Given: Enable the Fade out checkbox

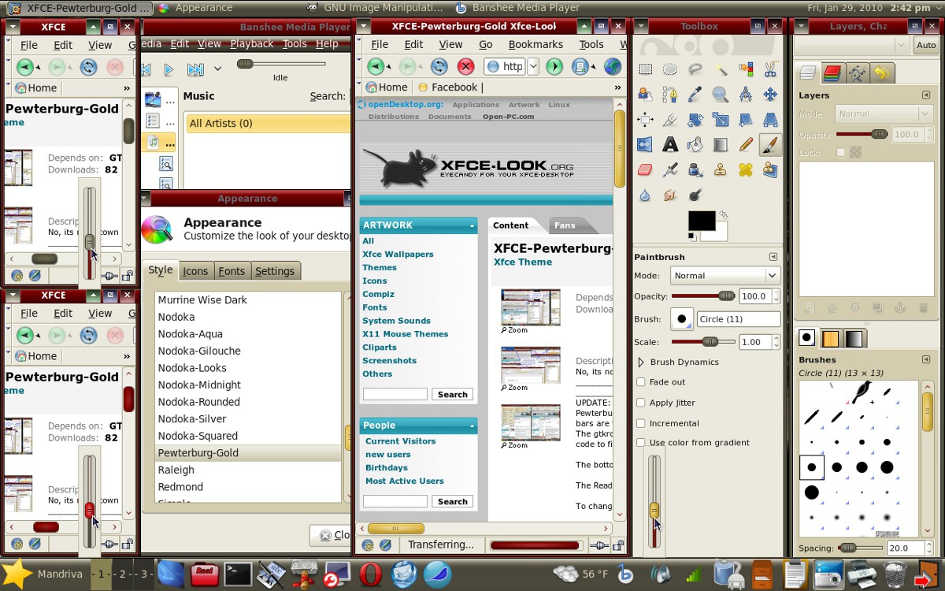Looking at the screenshot, I should pos(641,382).
